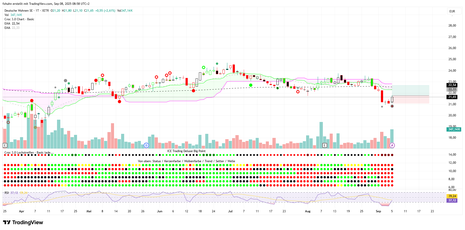This screenshot has height=230, width=465.
Task: Click the earnings "E" marker at chart start
Action: point(5,145)
